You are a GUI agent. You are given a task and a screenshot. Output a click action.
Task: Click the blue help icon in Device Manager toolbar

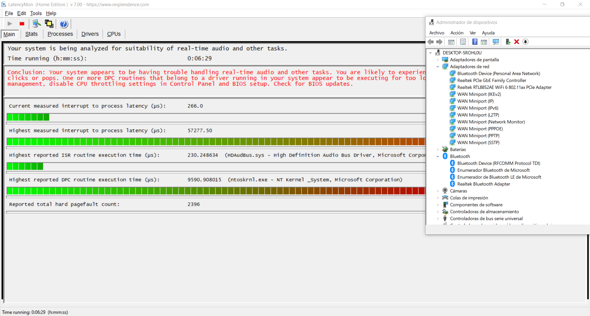point(475,42)
